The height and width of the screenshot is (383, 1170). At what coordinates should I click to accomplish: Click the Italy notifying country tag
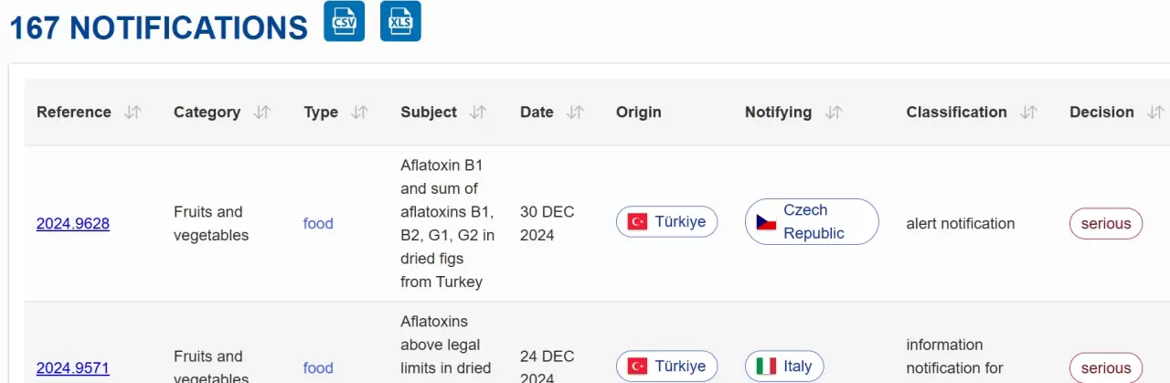click(x=784, y=367)
